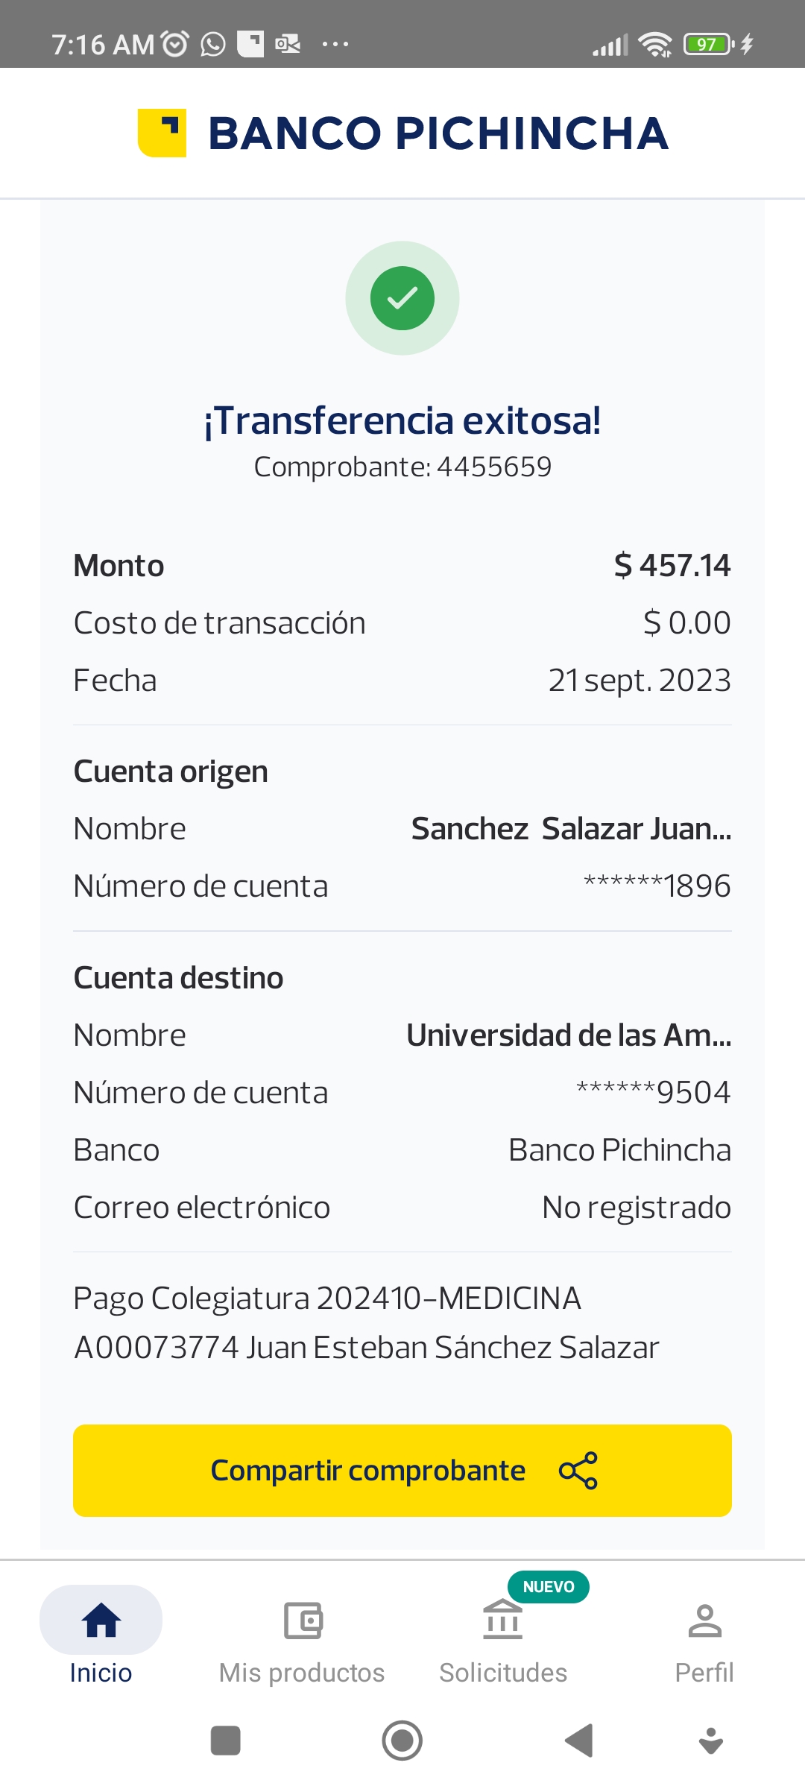Image resolution: width=805 pixels, height=1789 pixels.
Task: Tap the share icon on the yellow button
Action: click(578, 1471)
